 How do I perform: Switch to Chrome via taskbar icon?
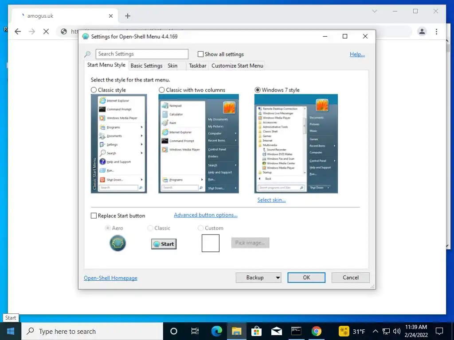pos(316,331)
